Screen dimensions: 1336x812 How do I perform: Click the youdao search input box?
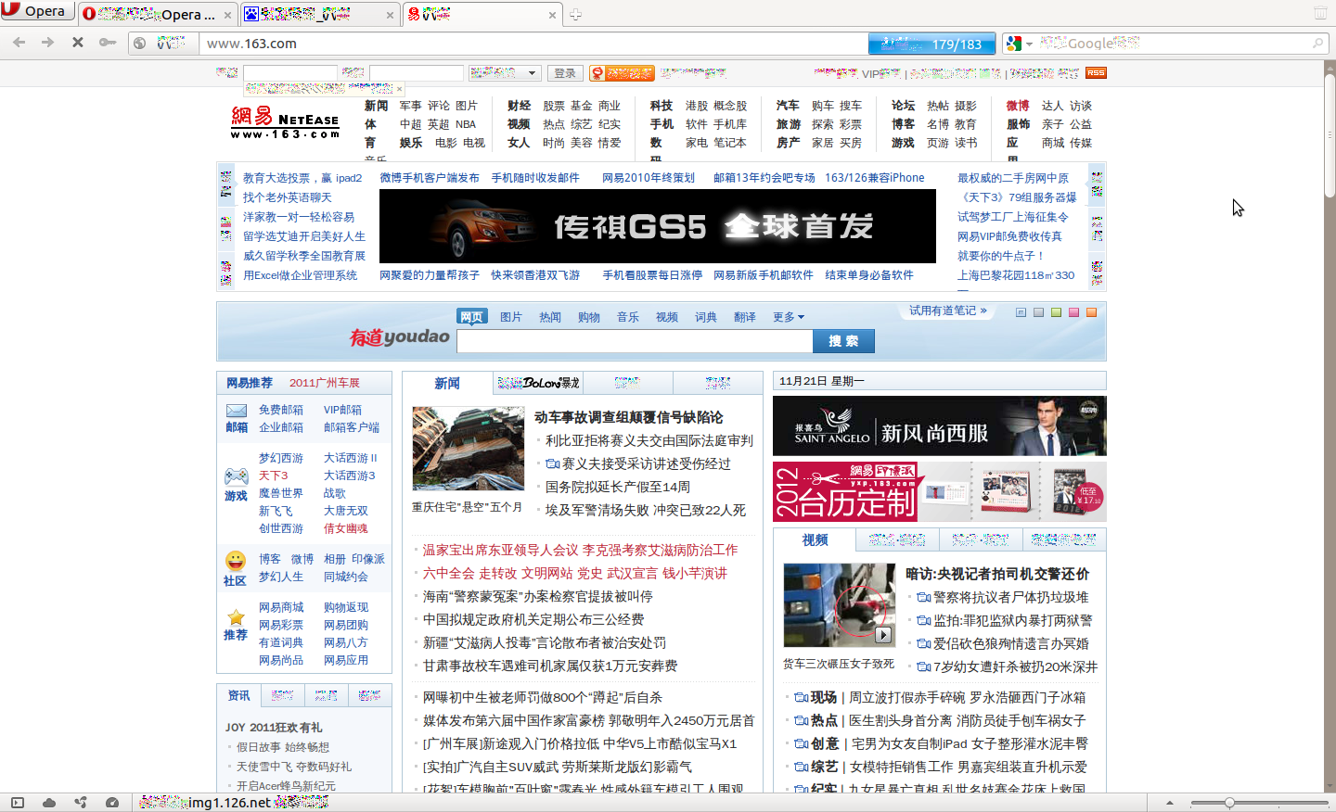[x=635, y=341]
